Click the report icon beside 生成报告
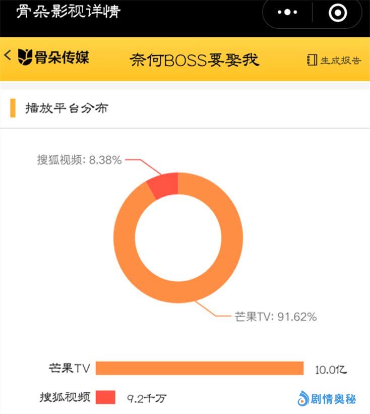Image resolution: width=370 pixels, height=414 pixels. click(x=312, y=60)
